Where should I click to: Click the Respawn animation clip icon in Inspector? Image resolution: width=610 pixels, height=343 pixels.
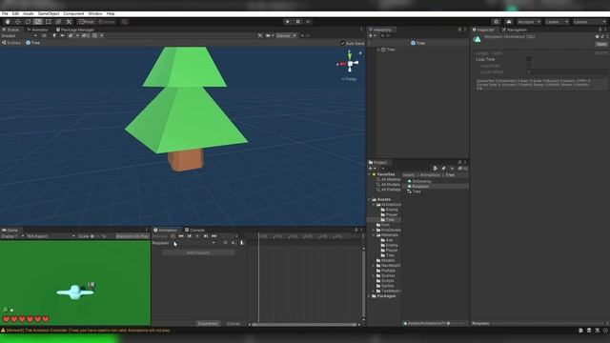(478, 39)
